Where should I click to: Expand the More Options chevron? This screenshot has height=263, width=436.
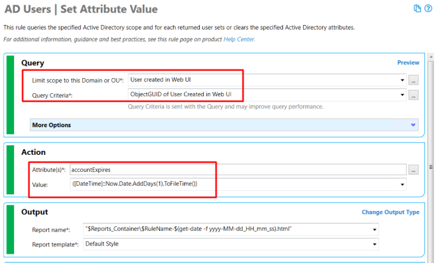pyautogui.click(x=413, y=125)
